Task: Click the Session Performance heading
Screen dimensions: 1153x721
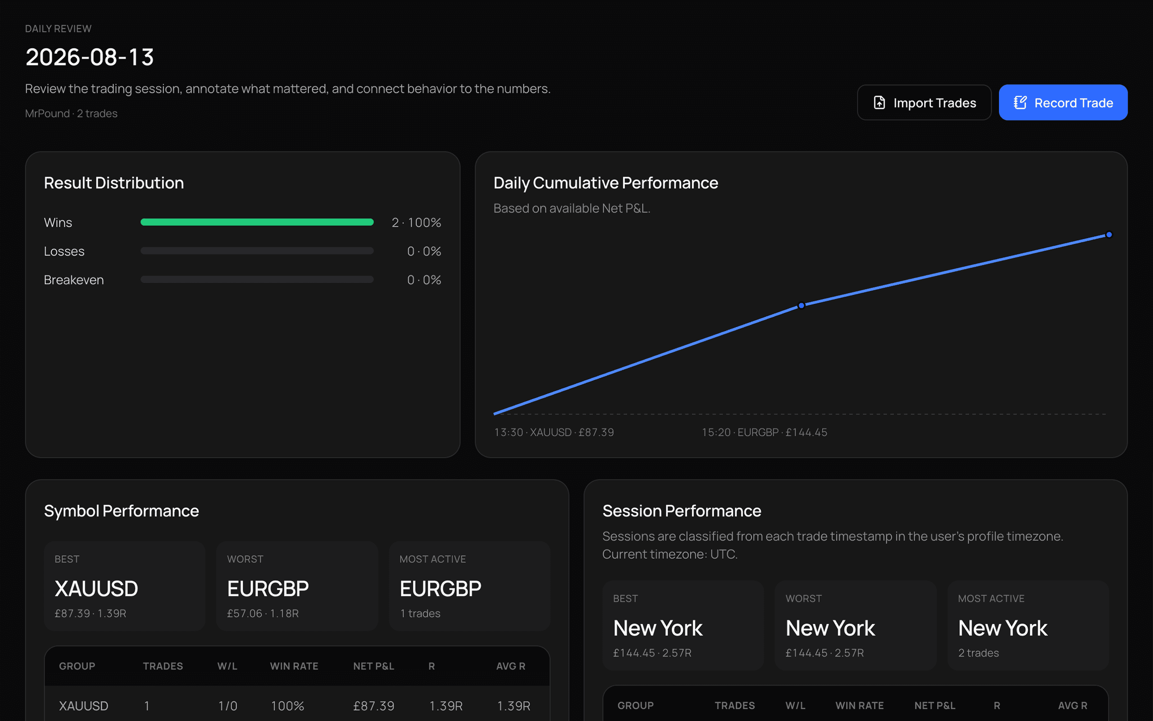Action: [682, 511]
